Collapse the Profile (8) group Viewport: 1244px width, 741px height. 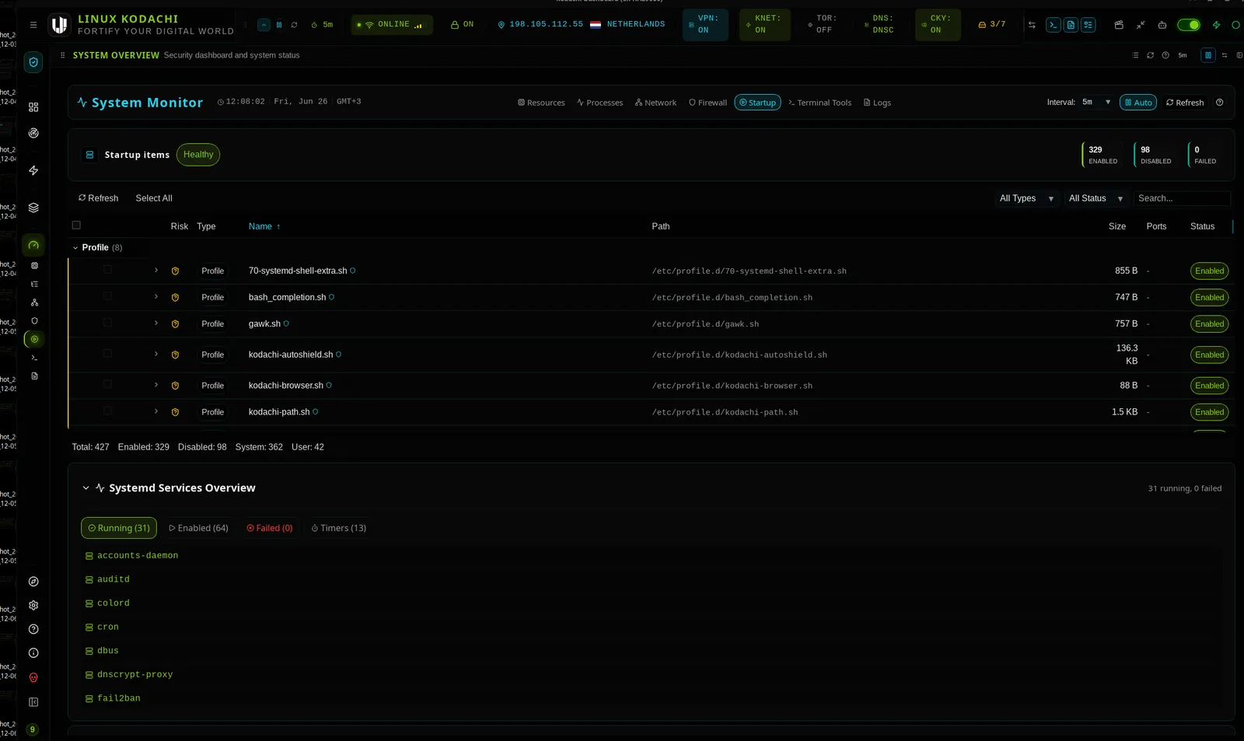point(75,248)
